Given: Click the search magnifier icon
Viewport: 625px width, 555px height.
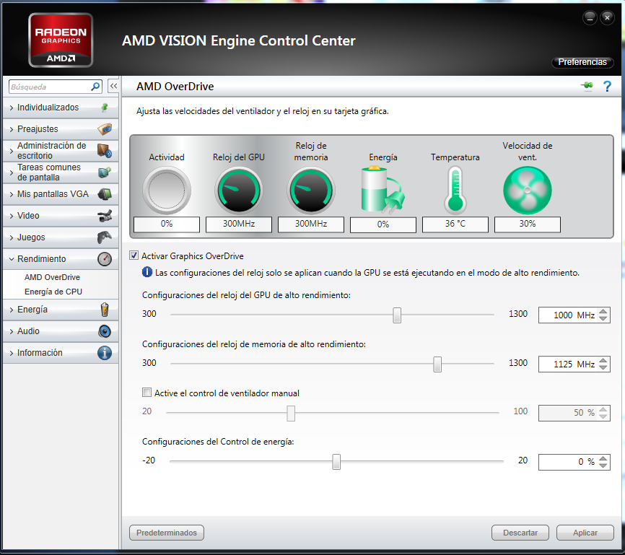Looking at the screenshot, I should tap(95, 87).
